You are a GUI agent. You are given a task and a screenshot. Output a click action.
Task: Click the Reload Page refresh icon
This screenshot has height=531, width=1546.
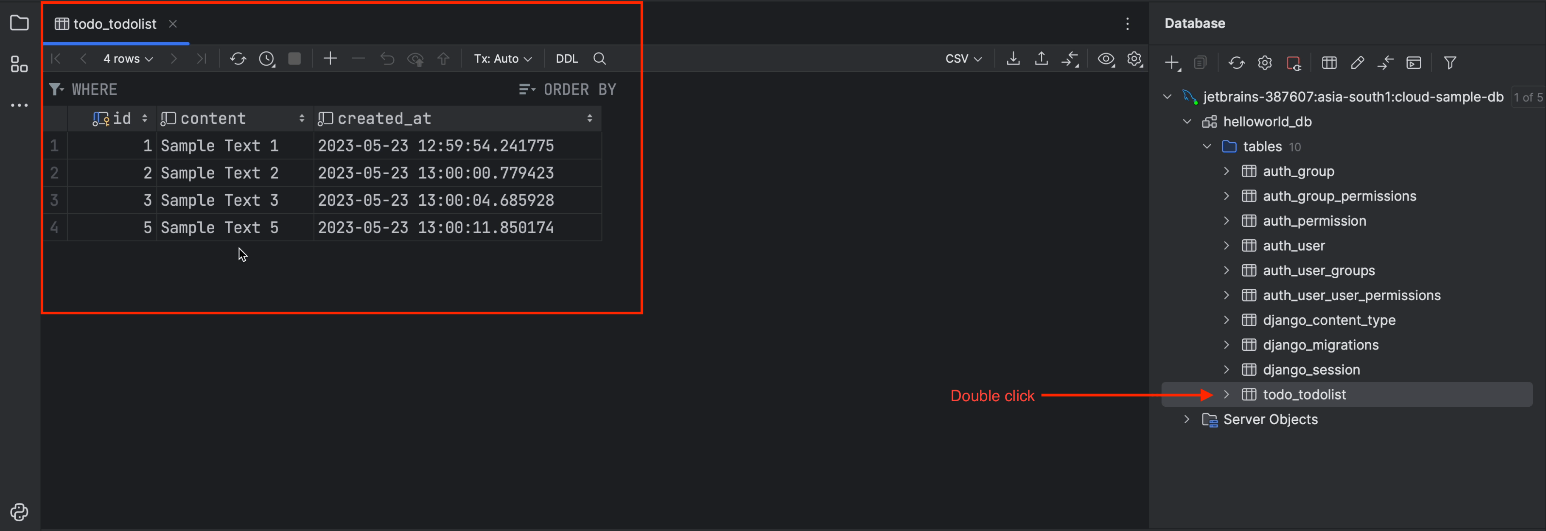[x=238, y=59]
